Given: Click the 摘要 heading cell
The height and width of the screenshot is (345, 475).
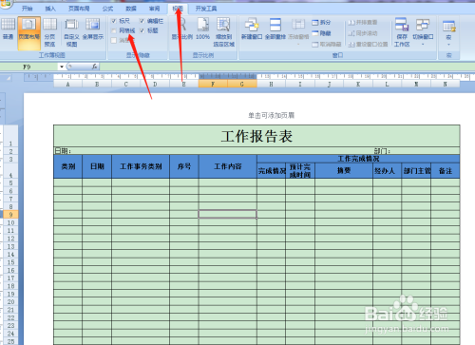Looking at the screenshot, I should [x=344, y=171].
